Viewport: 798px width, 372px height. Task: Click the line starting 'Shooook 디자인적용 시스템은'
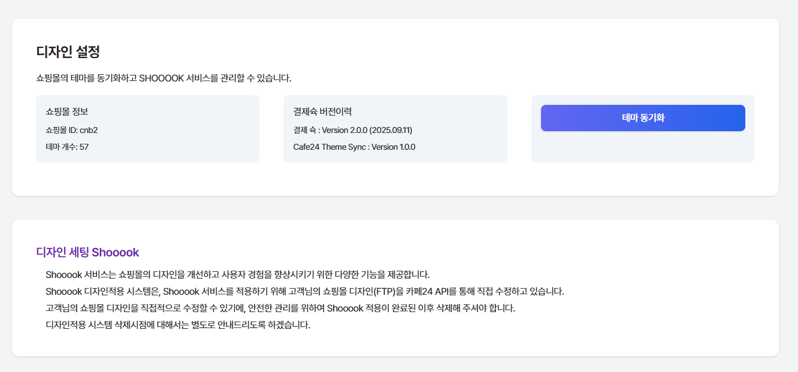click(x=304, y=292)
